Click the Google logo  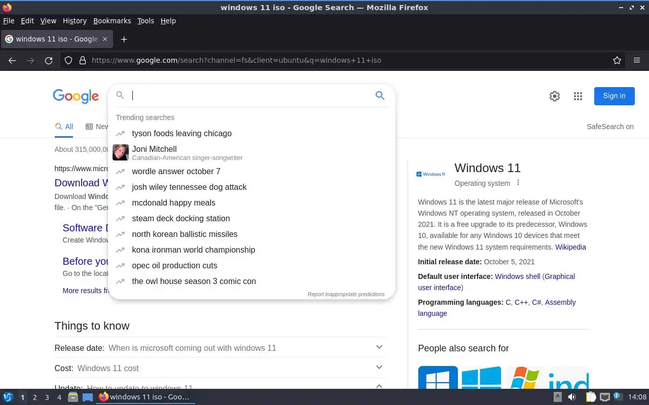(76, 96)
